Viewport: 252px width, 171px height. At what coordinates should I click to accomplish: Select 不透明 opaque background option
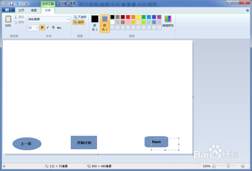[80, 17]
